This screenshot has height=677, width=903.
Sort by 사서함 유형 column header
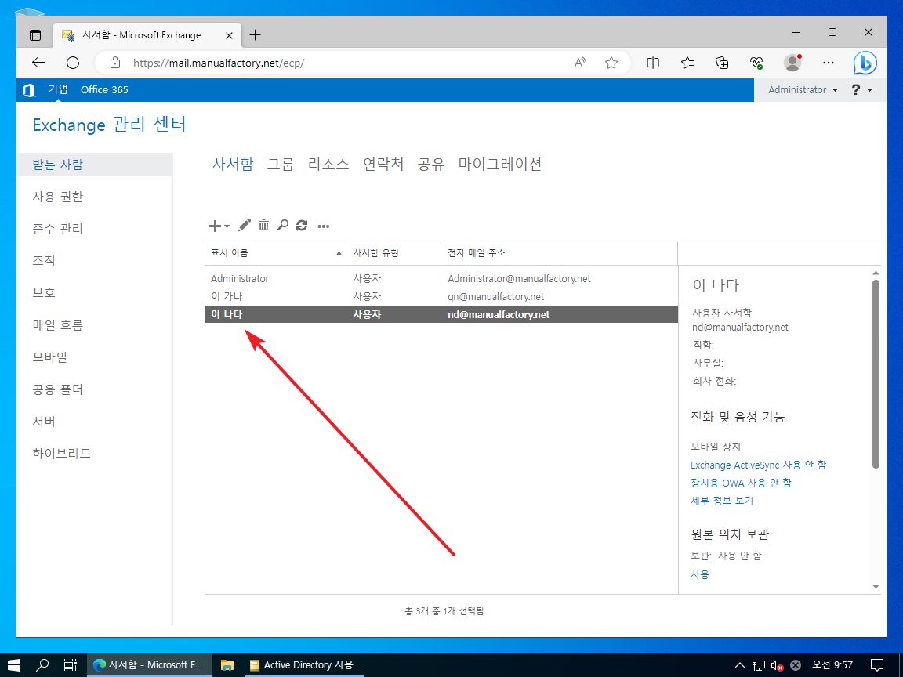(393, 253)
